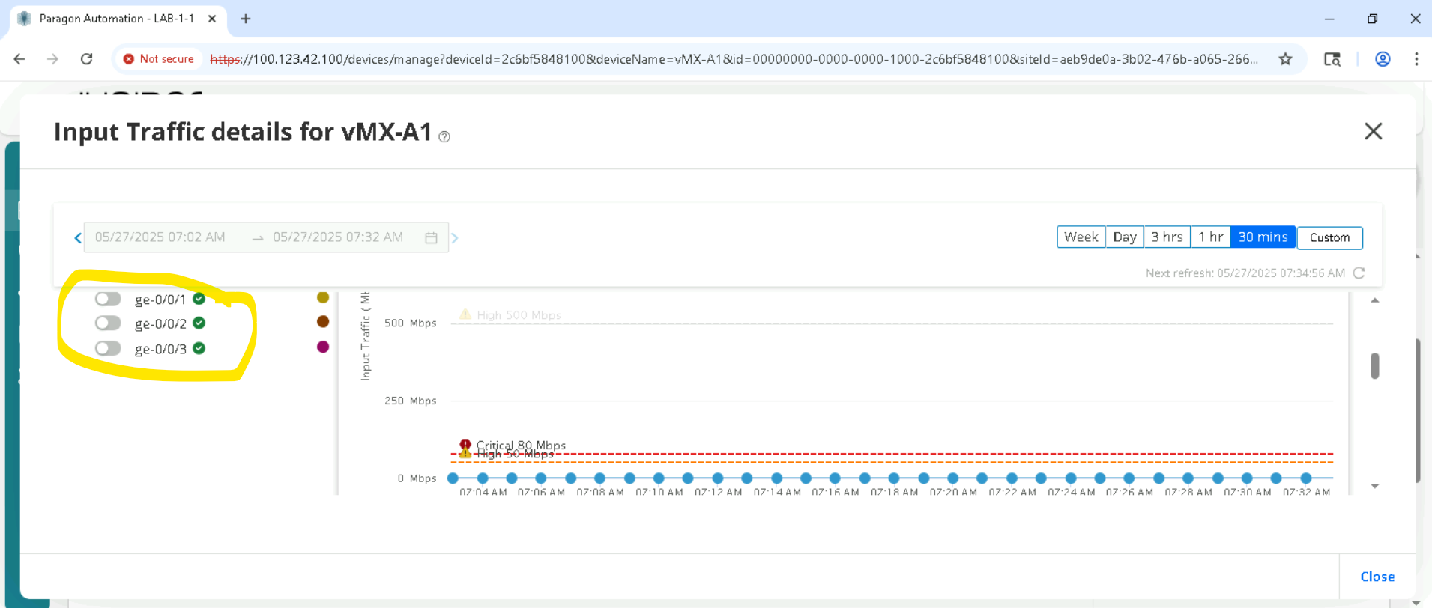Click the Custom time range button
This screenshot has width=1432, height=608.
(x=1329, y=237)
